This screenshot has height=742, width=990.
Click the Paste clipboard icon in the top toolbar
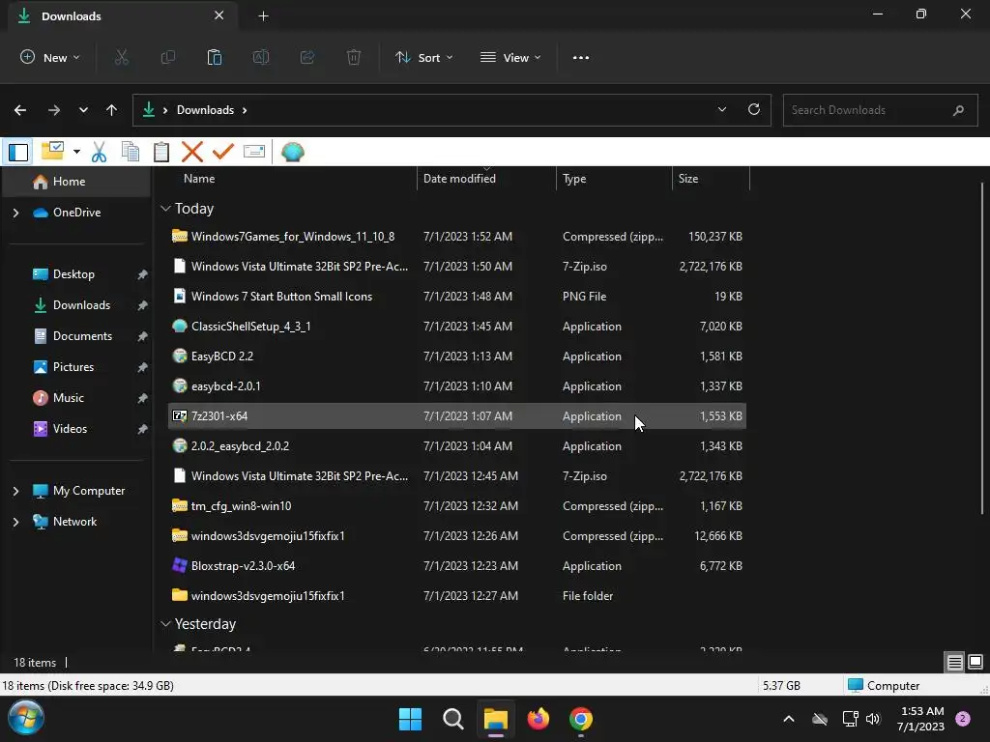(214, 57)
